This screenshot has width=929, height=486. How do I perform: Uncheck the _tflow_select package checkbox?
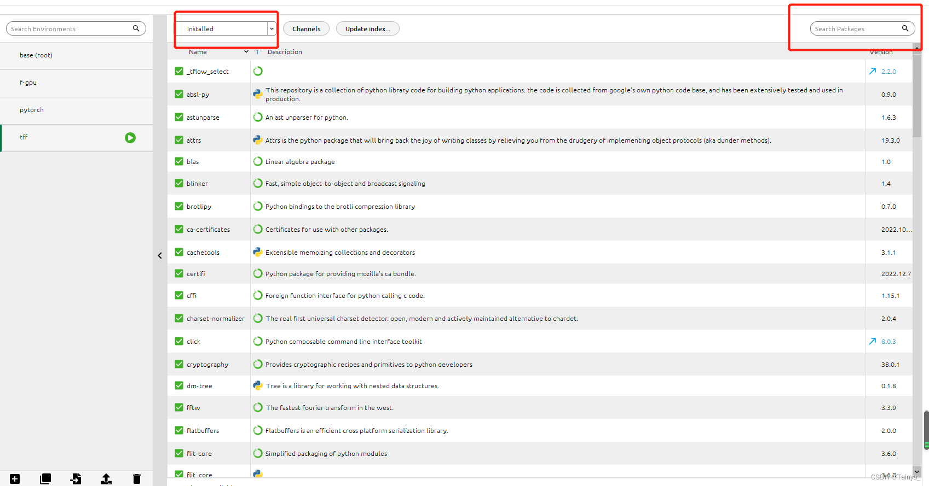point(179,71)
